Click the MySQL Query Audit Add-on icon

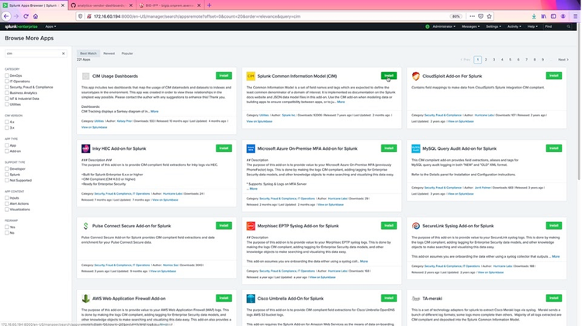coord(416,148)
